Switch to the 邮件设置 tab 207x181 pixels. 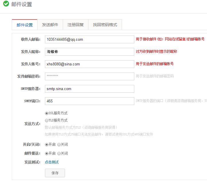click(25, 25)
